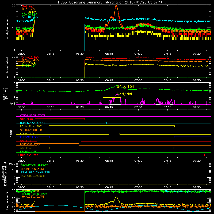Click the 1000 tick label on decimation axis
214x214 pixels.
[x=12, y=163]
